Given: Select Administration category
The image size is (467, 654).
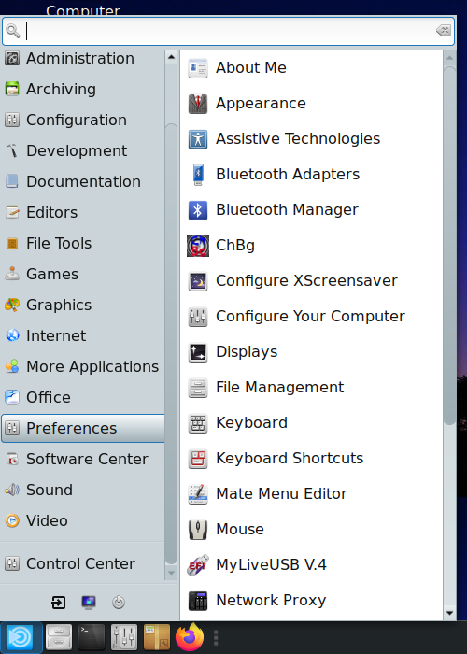Looking at the screenshot, I should [82, 58].
